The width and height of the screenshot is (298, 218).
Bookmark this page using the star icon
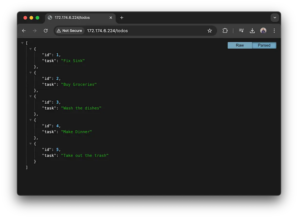tap(210, 31)
